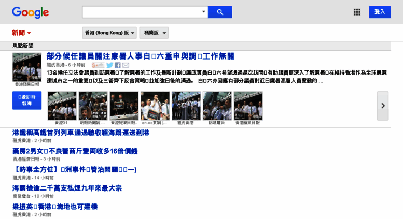Image resolution: width=403 pixels, height=219 pixels.
Task: Share top story on Twitter
Action: 110,65
